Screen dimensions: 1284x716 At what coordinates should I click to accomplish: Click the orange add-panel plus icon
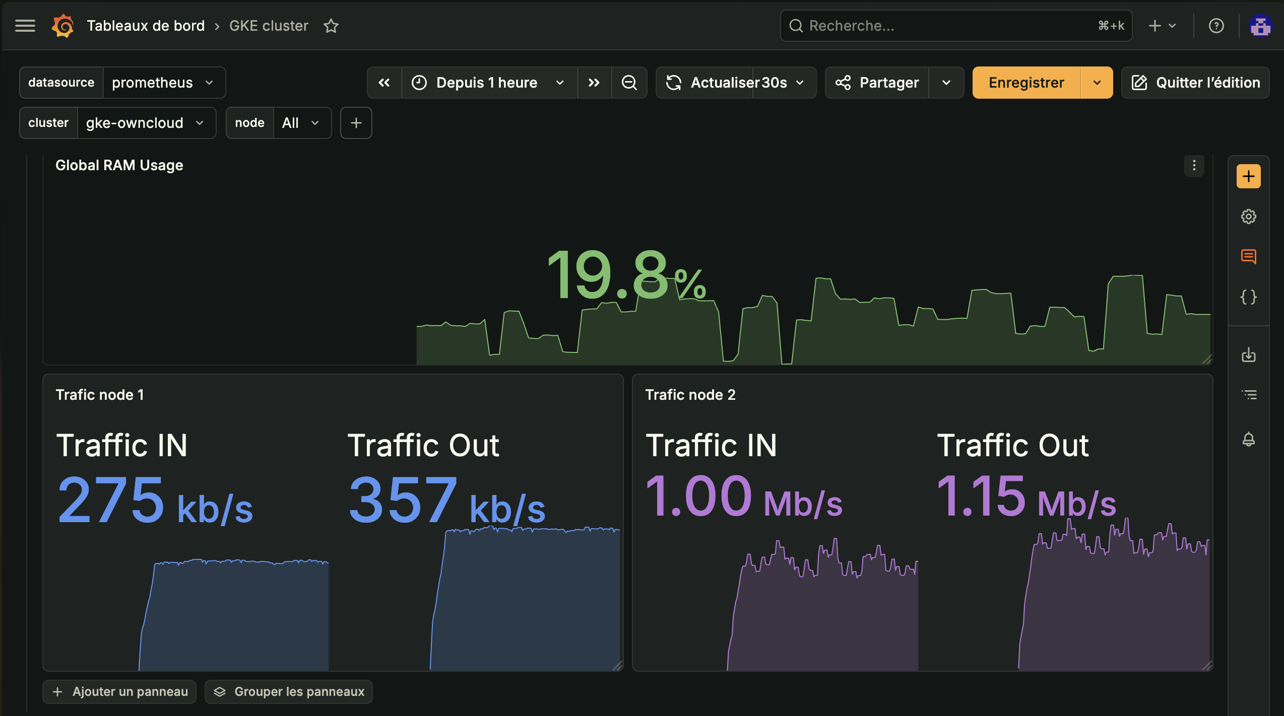[1248, 176]
